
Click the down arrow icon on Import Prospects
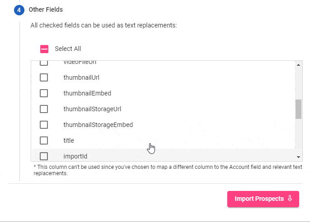click(290, 199)
